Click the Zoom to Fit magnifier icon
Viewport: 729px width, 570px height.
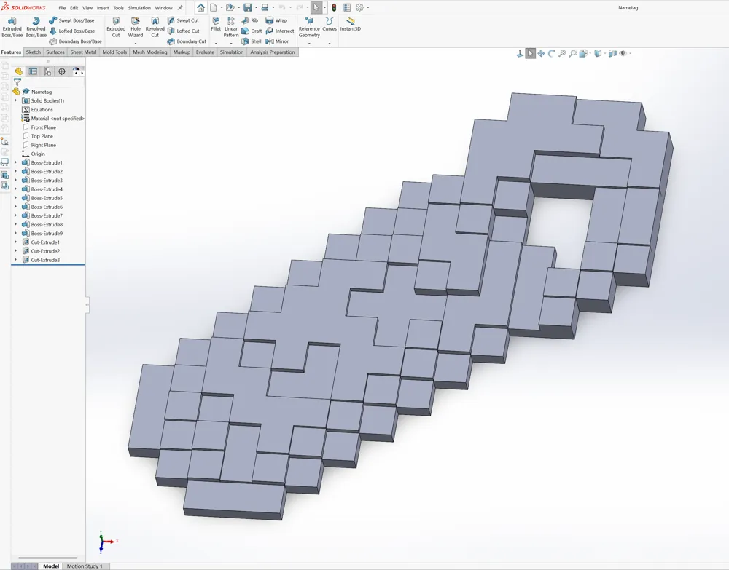click(562, 53)
